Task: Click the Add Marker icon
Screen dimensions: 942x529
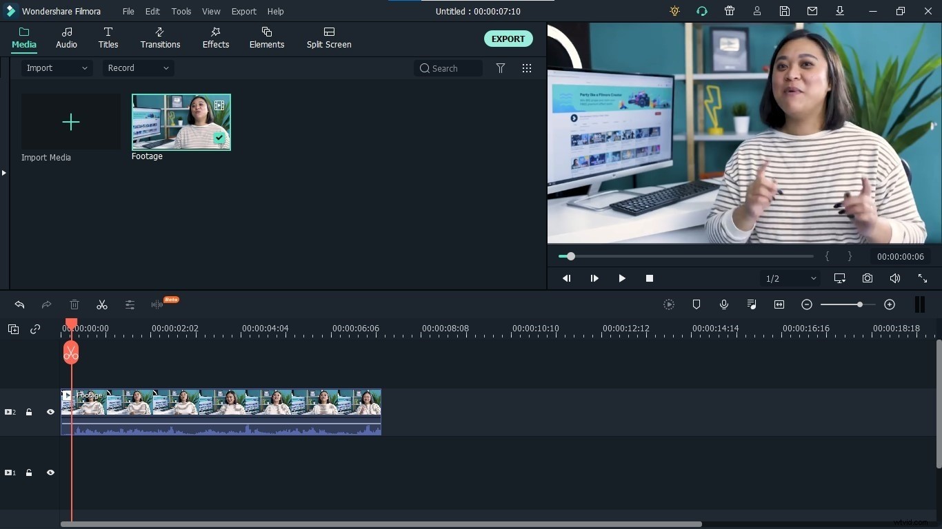Action: pos(697,304)
